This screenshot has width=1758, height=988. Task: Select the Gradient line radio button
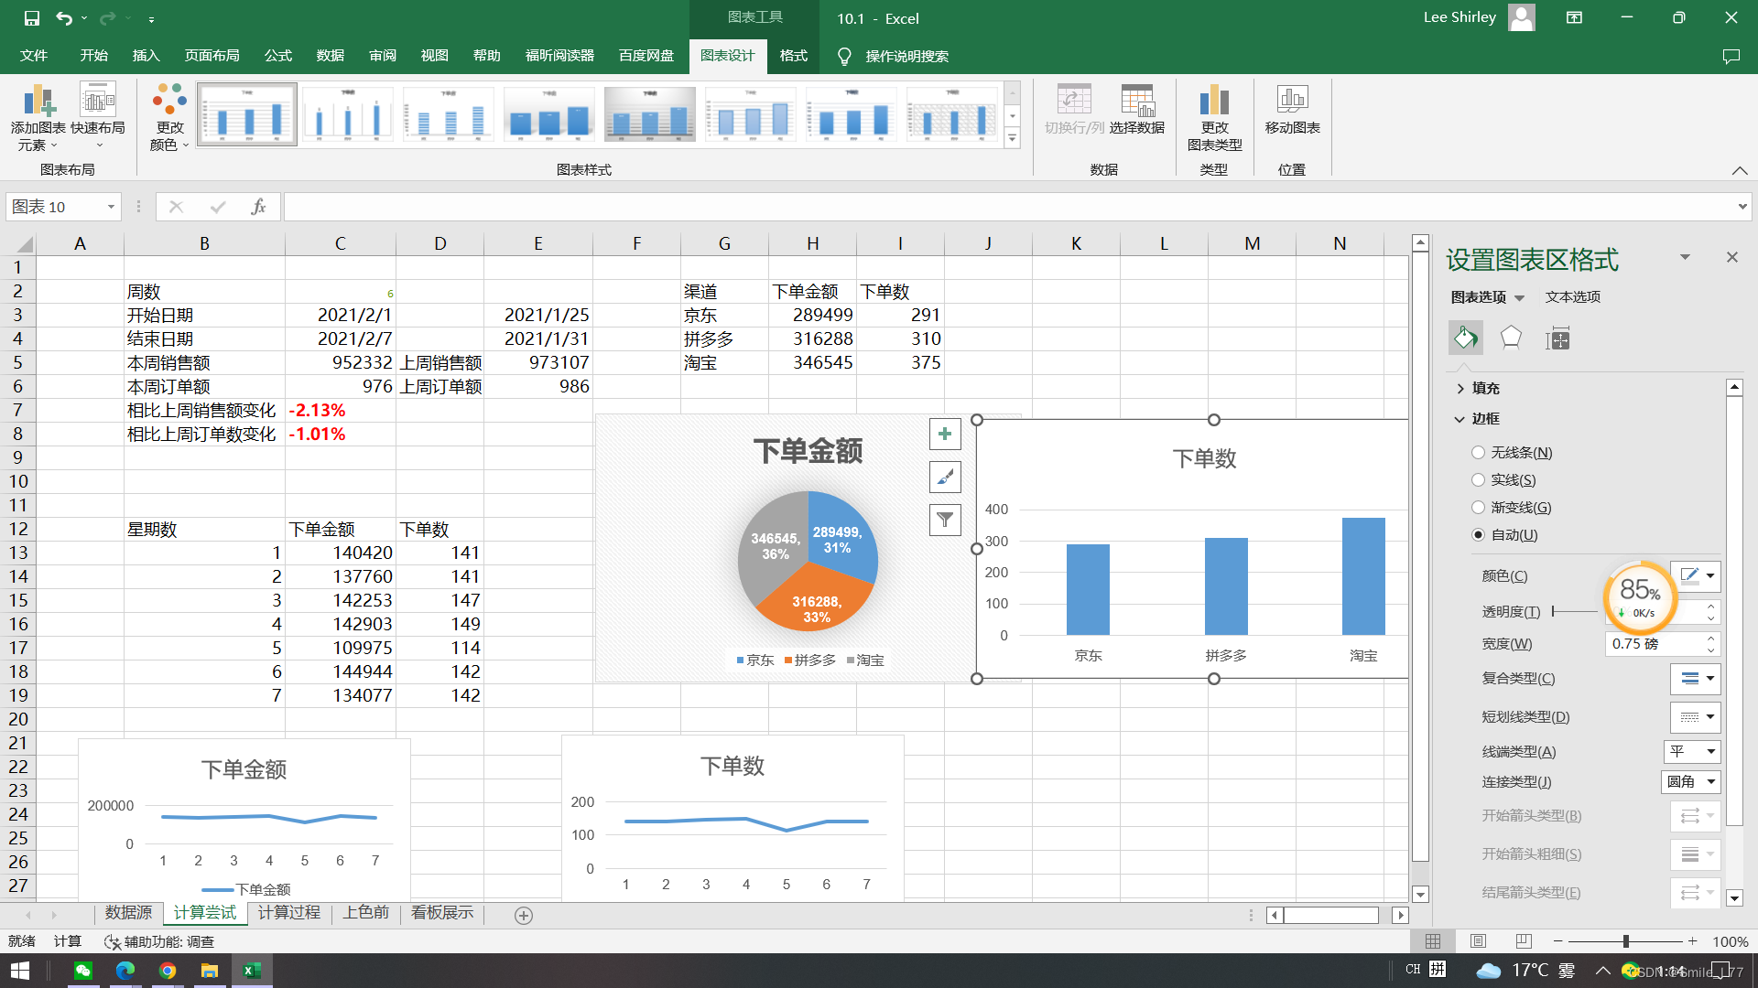1478,508
